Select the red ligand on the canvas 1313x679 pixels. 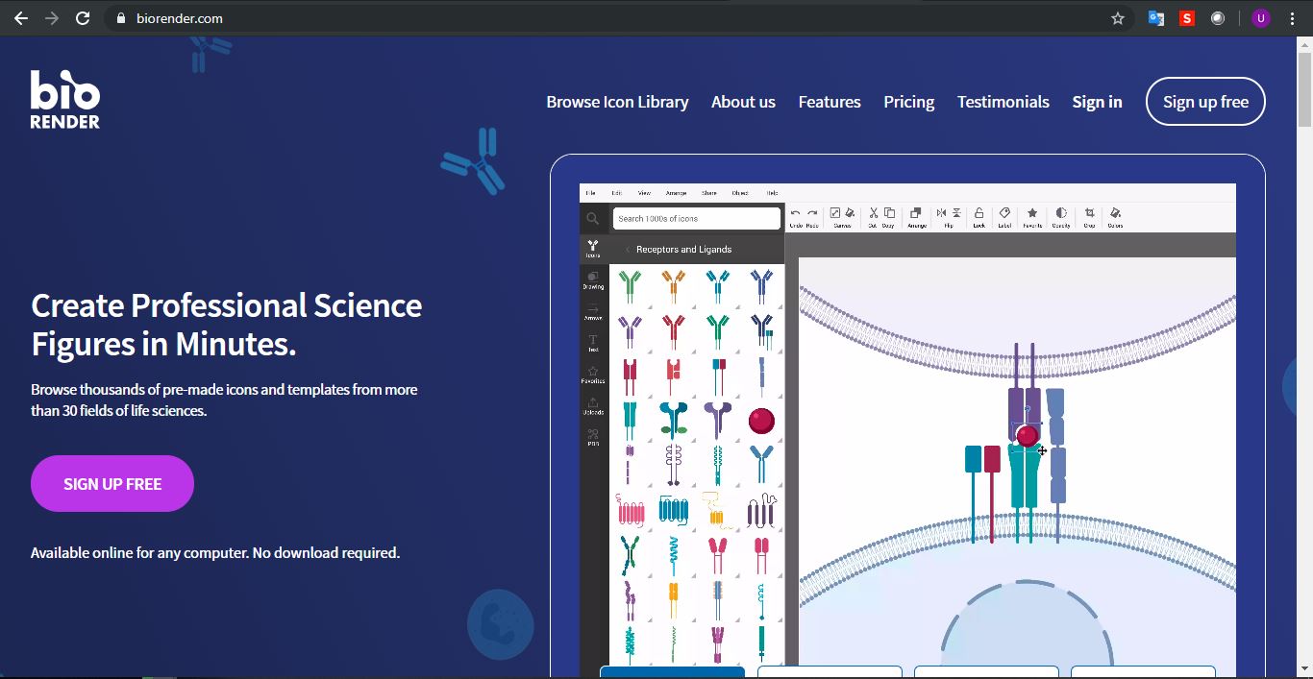click(x=1028, y=436)
